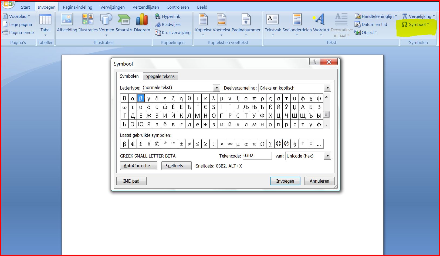The height and width of the screenshot is (256, 440).
Task: Open the Paginanummer menu
Action: (x=246, y=25)
